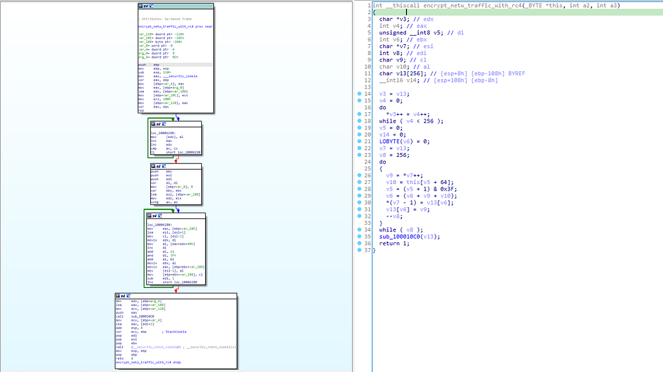Click 'short loc_10006290' jump target
This screenshot has height=372, width=663.
(x=183, y=152)
